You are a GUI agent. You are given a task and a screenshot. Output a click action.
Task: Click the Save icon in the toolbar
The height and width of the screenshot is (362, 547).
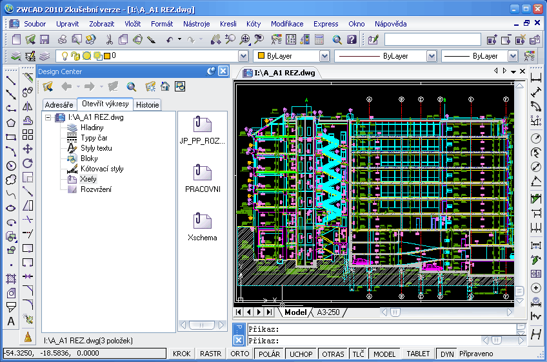pyautogui.click(x=46, y=39)
